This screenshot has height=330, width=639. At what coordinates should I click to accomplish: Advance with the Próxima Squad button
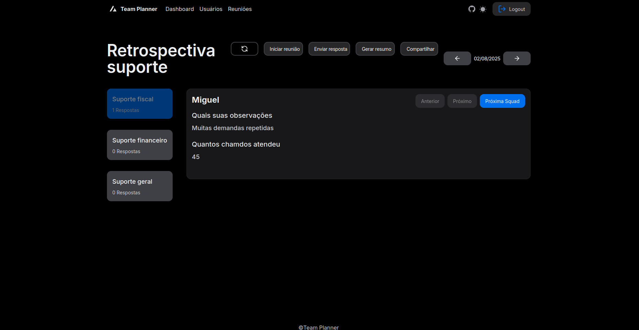point(502,101)
